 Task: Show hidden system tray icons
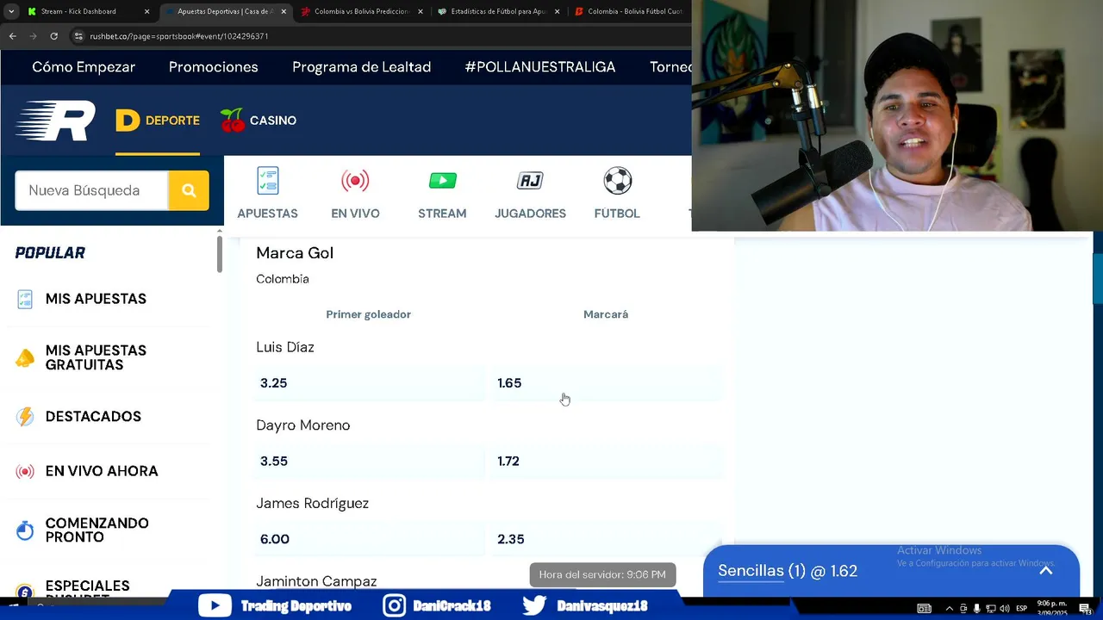[x=950, y=609]
